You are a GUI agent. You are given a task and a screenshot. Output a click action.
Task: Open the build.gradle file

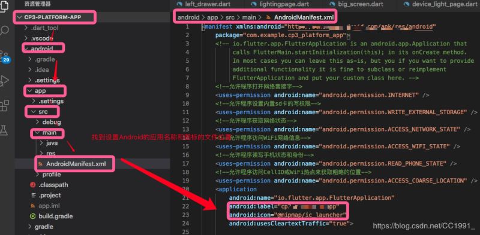[56, 216]
